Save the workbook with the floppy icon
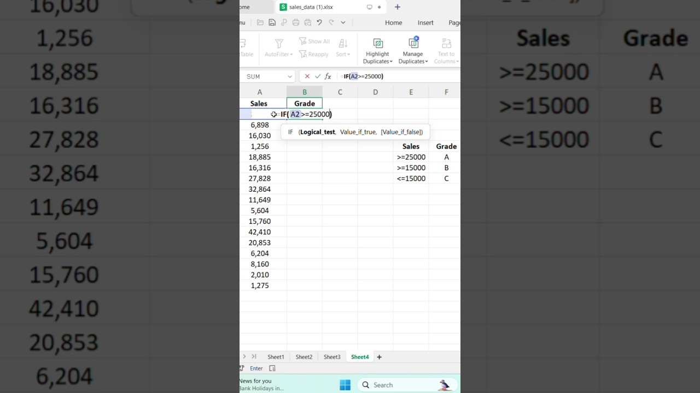700x393 pixels. (x=272, y=22)
